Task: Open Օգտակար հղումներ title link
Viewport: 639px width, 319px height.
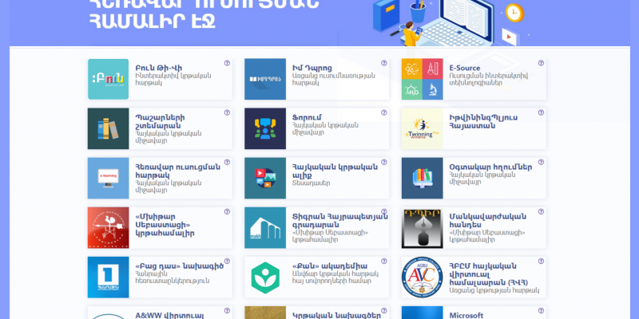Action: coord(490,167)
